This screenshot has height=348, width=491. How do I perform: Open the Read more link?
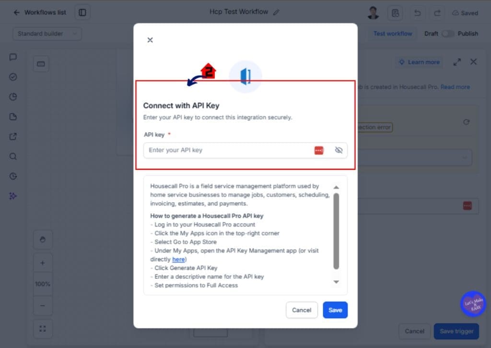[455, 87]
